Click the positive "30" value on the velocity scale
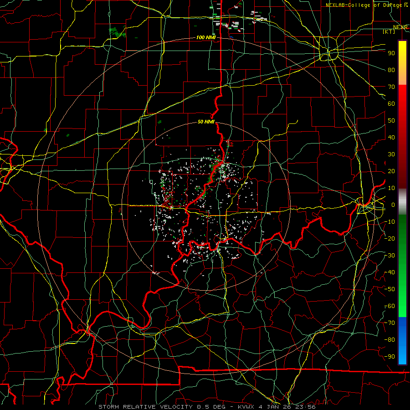This screenshot has width=410, height=410. [391, 154]
